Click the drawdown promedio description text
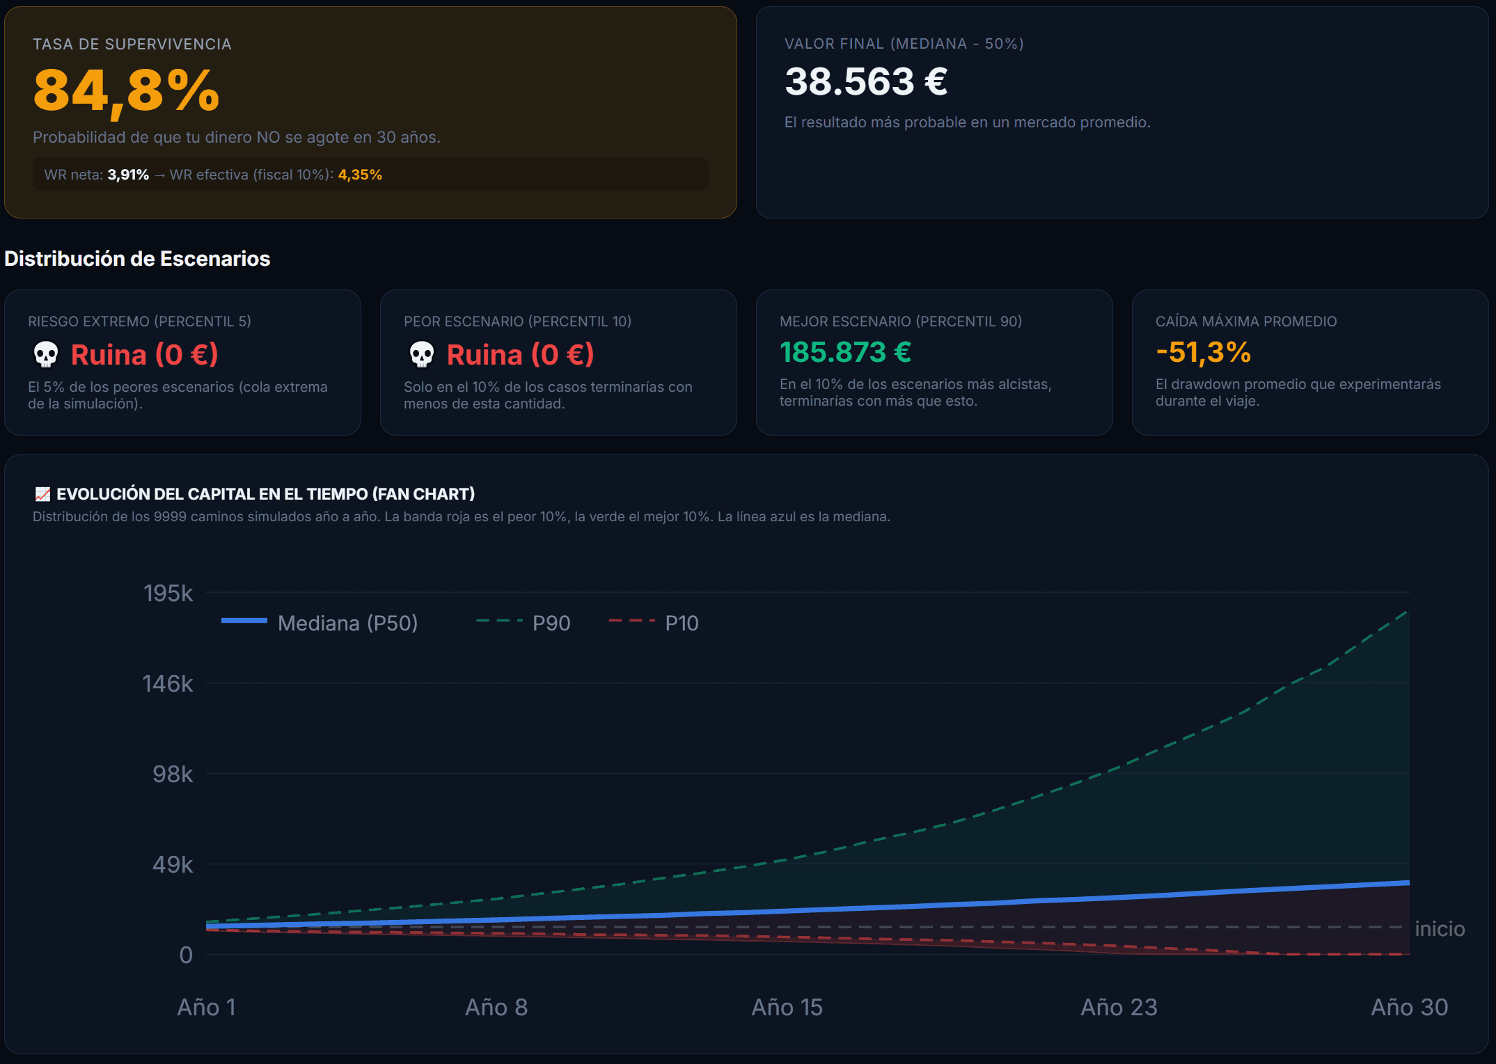This screenshot has height=1064, width=1496. click(x=1298, y=392)
